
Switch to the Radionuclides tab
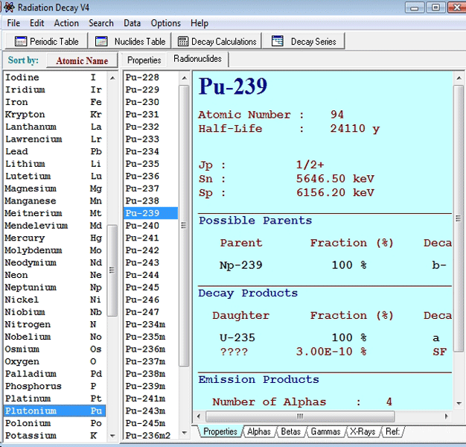(197, 59)
